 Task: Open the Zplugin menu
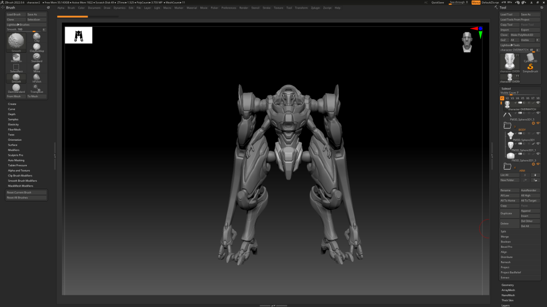click(x=315, y=7)
